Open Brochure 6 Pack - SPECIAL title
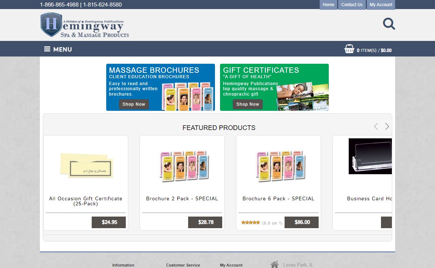The image size is (435, 268). (x=278, y=198)
